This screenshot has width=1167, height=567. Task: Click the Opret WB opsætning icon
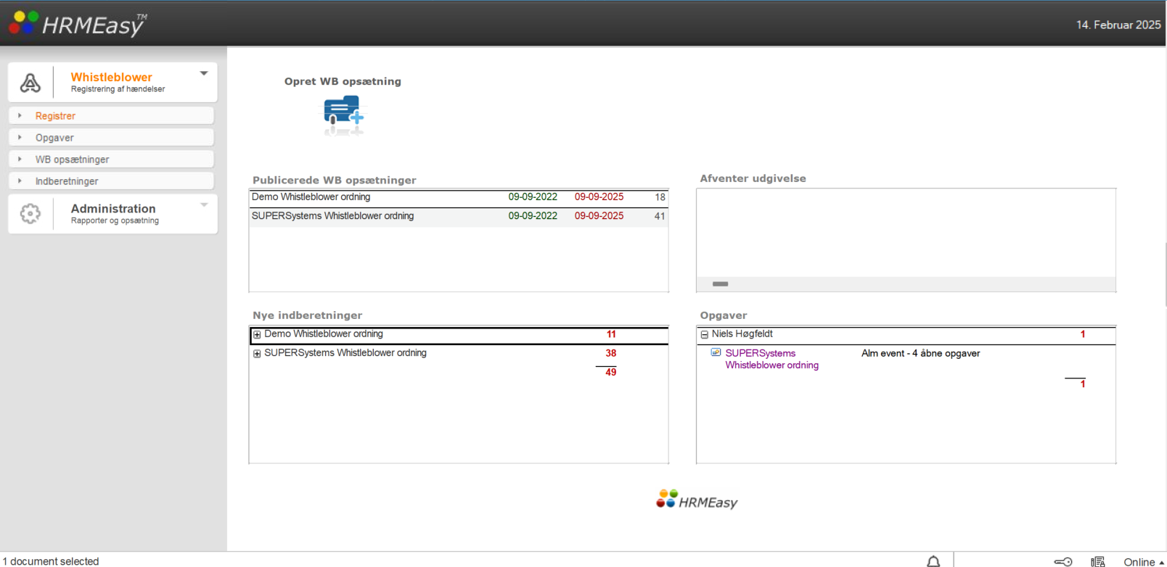(343, 116)
